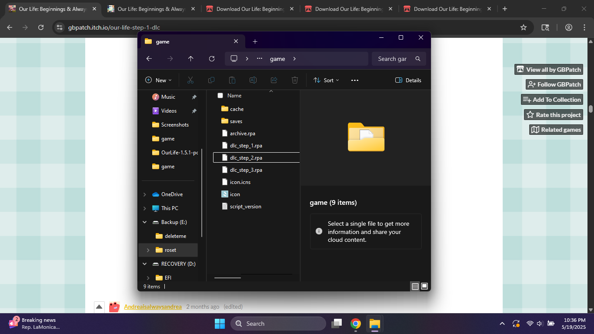Open the Sort dropdown menu

[326, 80]
